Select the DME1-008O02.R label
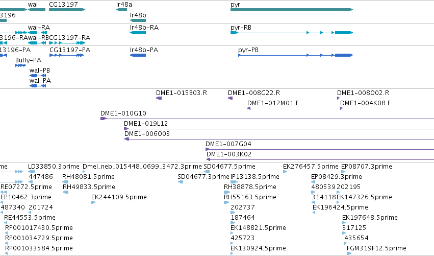Screen dimensions: 434x256 click(x=363, y=93)
